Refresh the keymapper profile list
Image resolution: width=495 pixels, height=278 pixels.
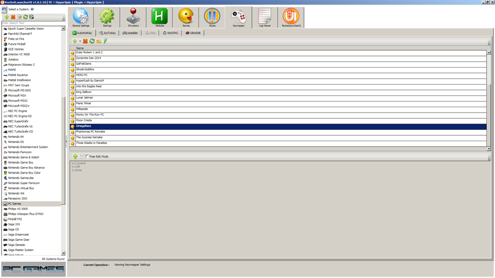(x=92, y=41)
